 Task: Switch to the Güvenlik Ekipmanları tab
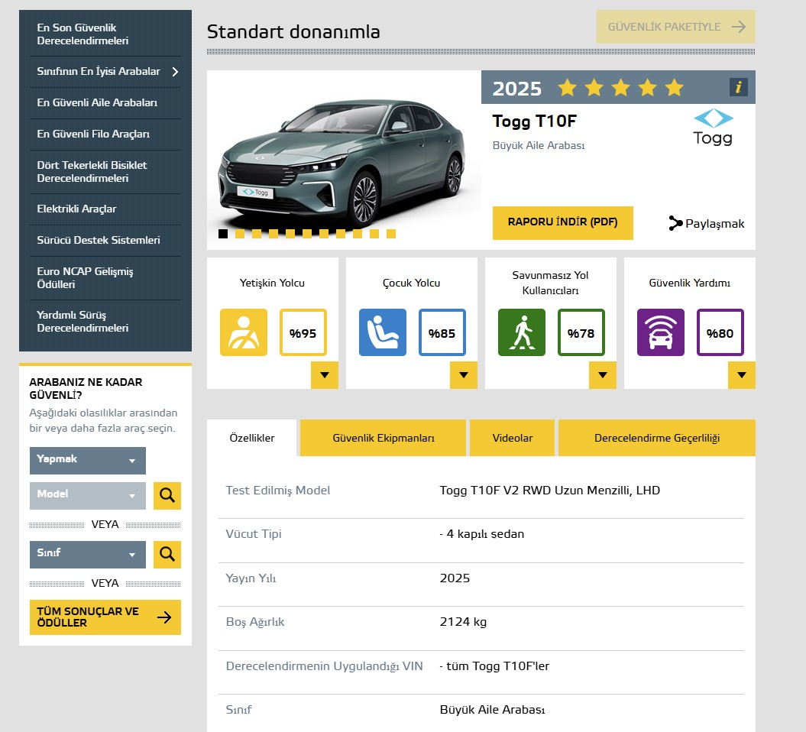point(383,438)
